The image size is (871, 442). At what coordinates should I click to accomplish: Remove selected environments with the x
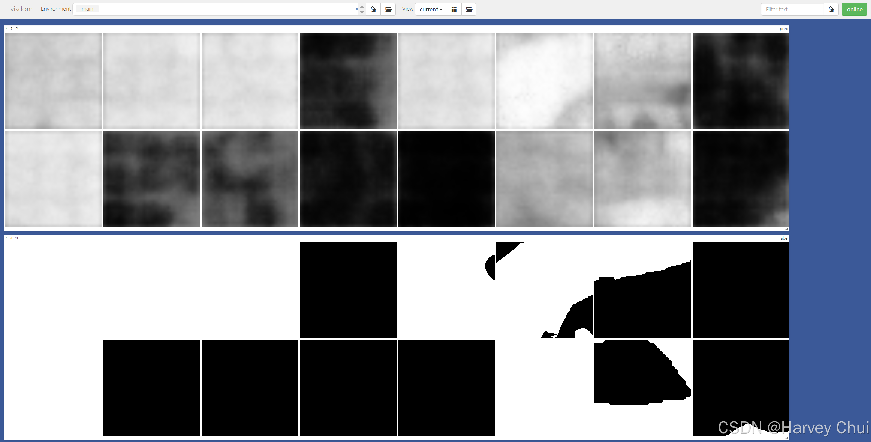coord(356,9)
